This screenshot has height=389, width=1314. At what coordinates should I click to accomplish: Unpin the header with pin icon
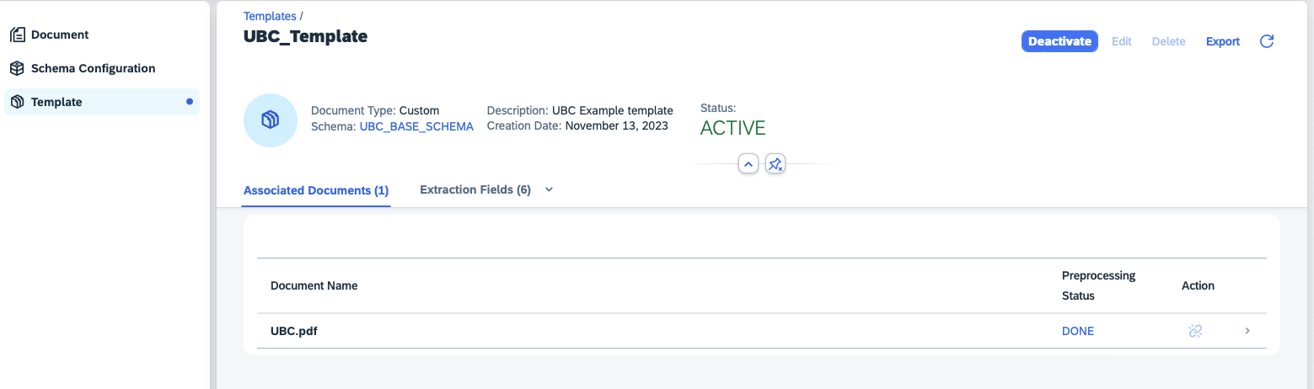(776, 163)
